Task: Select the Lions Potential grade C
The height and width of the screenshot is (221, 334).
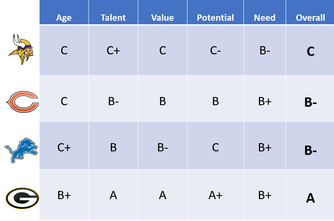Action: [215, 147]
